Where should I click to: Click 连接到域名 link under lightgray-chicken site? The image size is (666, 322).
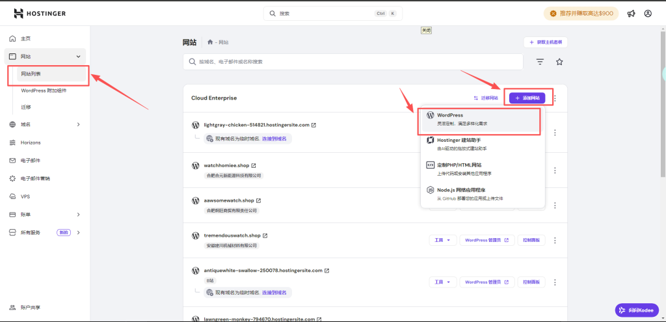274,139
